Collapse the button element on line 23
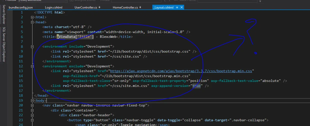The image size is (310, 126). 32,120
